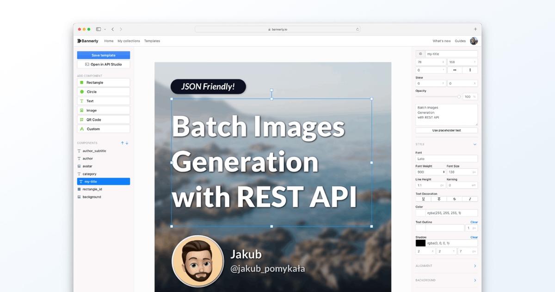
Task: Apply underline text decoration
Action: coord(424,199)
